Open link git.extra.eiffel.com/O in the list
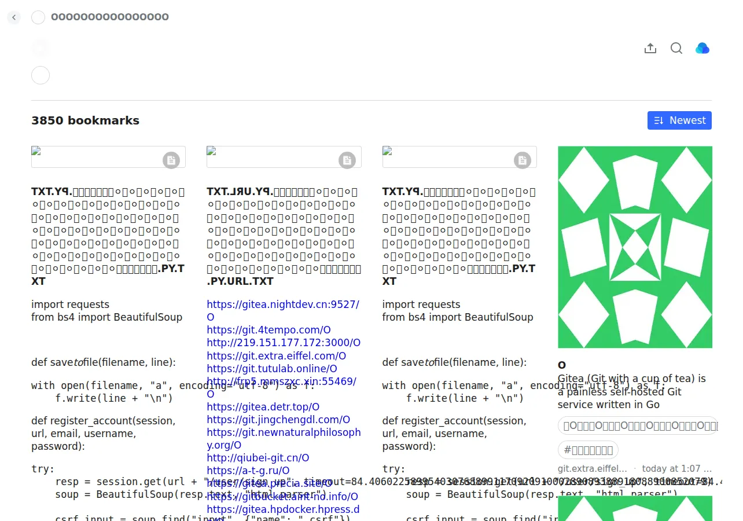Viewport: 743px width, 521px height. click(x=277, y=355)
